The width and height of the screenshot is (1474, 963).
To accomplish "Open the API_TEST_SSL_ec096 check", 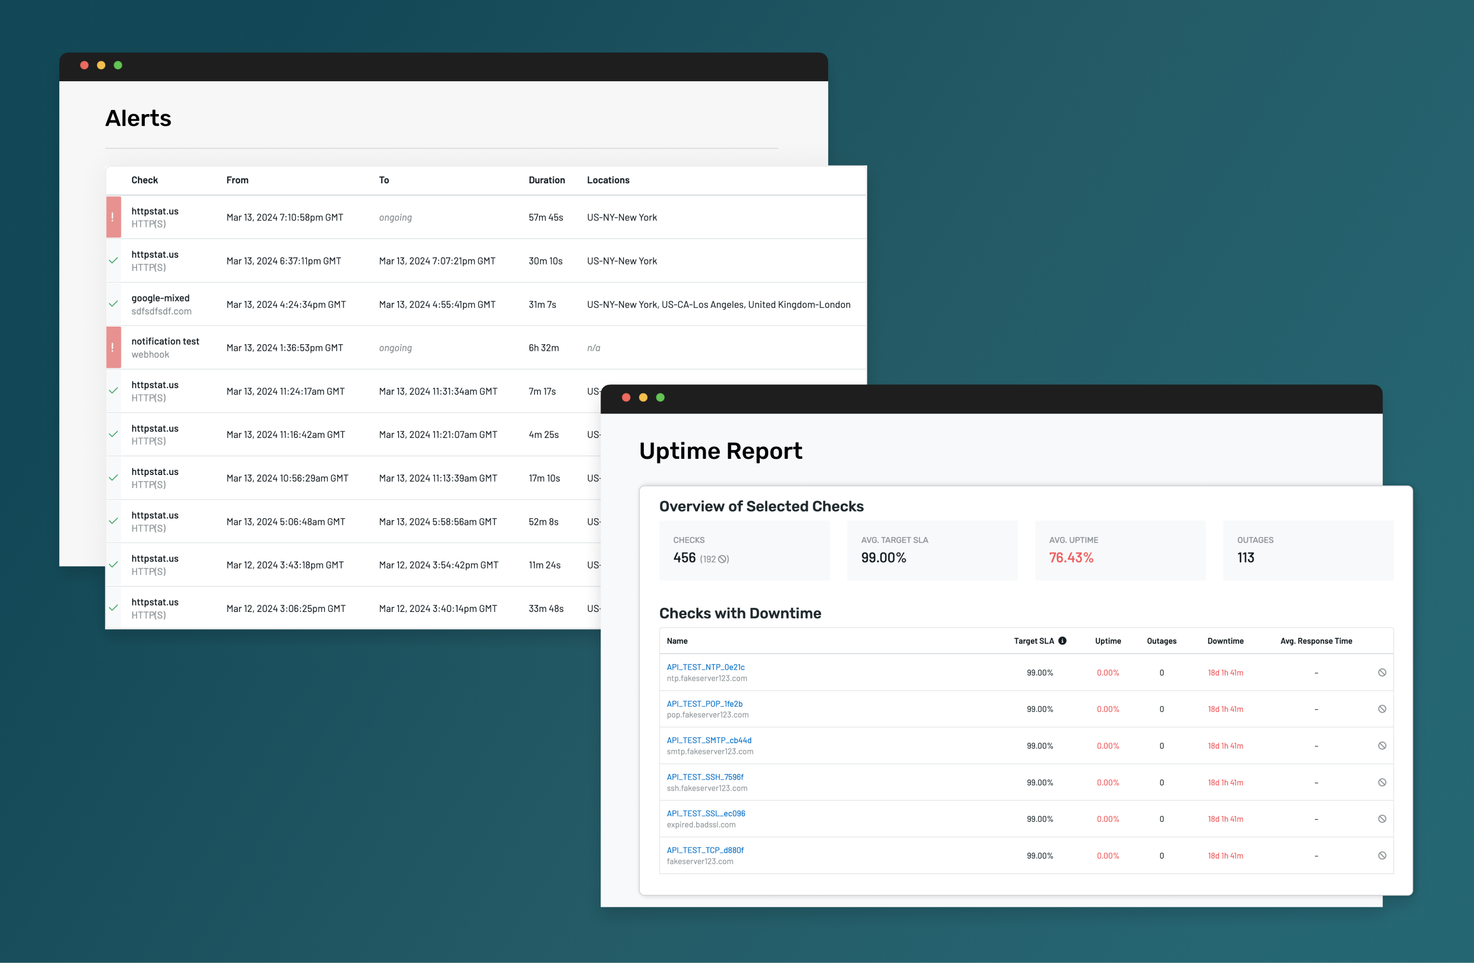I will click(x=706, y=813).
